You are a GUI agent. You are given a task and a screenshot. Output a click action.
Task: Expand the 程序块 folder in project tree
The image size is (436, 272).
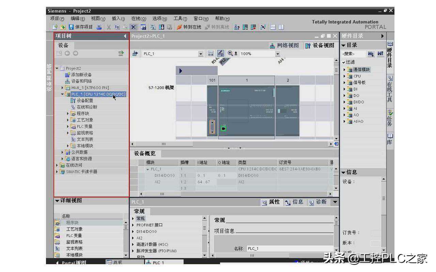tap(68, 114)
